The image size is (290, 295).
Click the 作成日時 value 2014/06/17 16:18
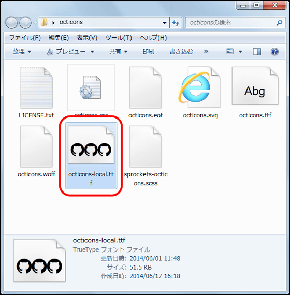tap(155, 276)
